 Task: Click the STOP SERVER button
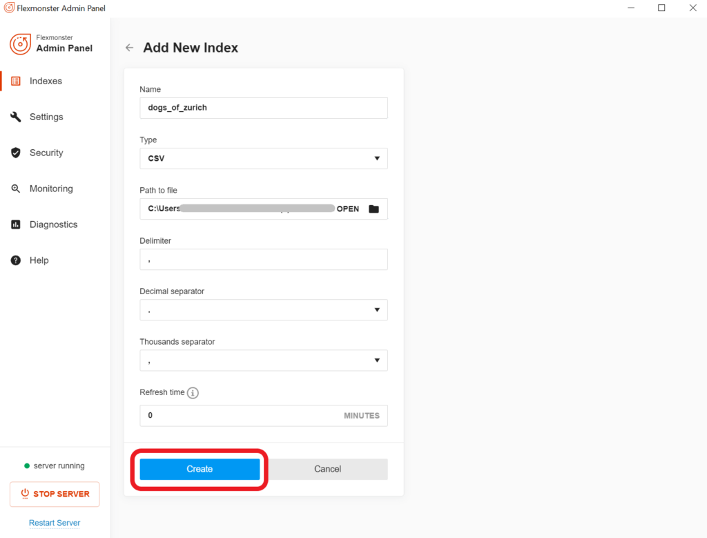[55, 494]
